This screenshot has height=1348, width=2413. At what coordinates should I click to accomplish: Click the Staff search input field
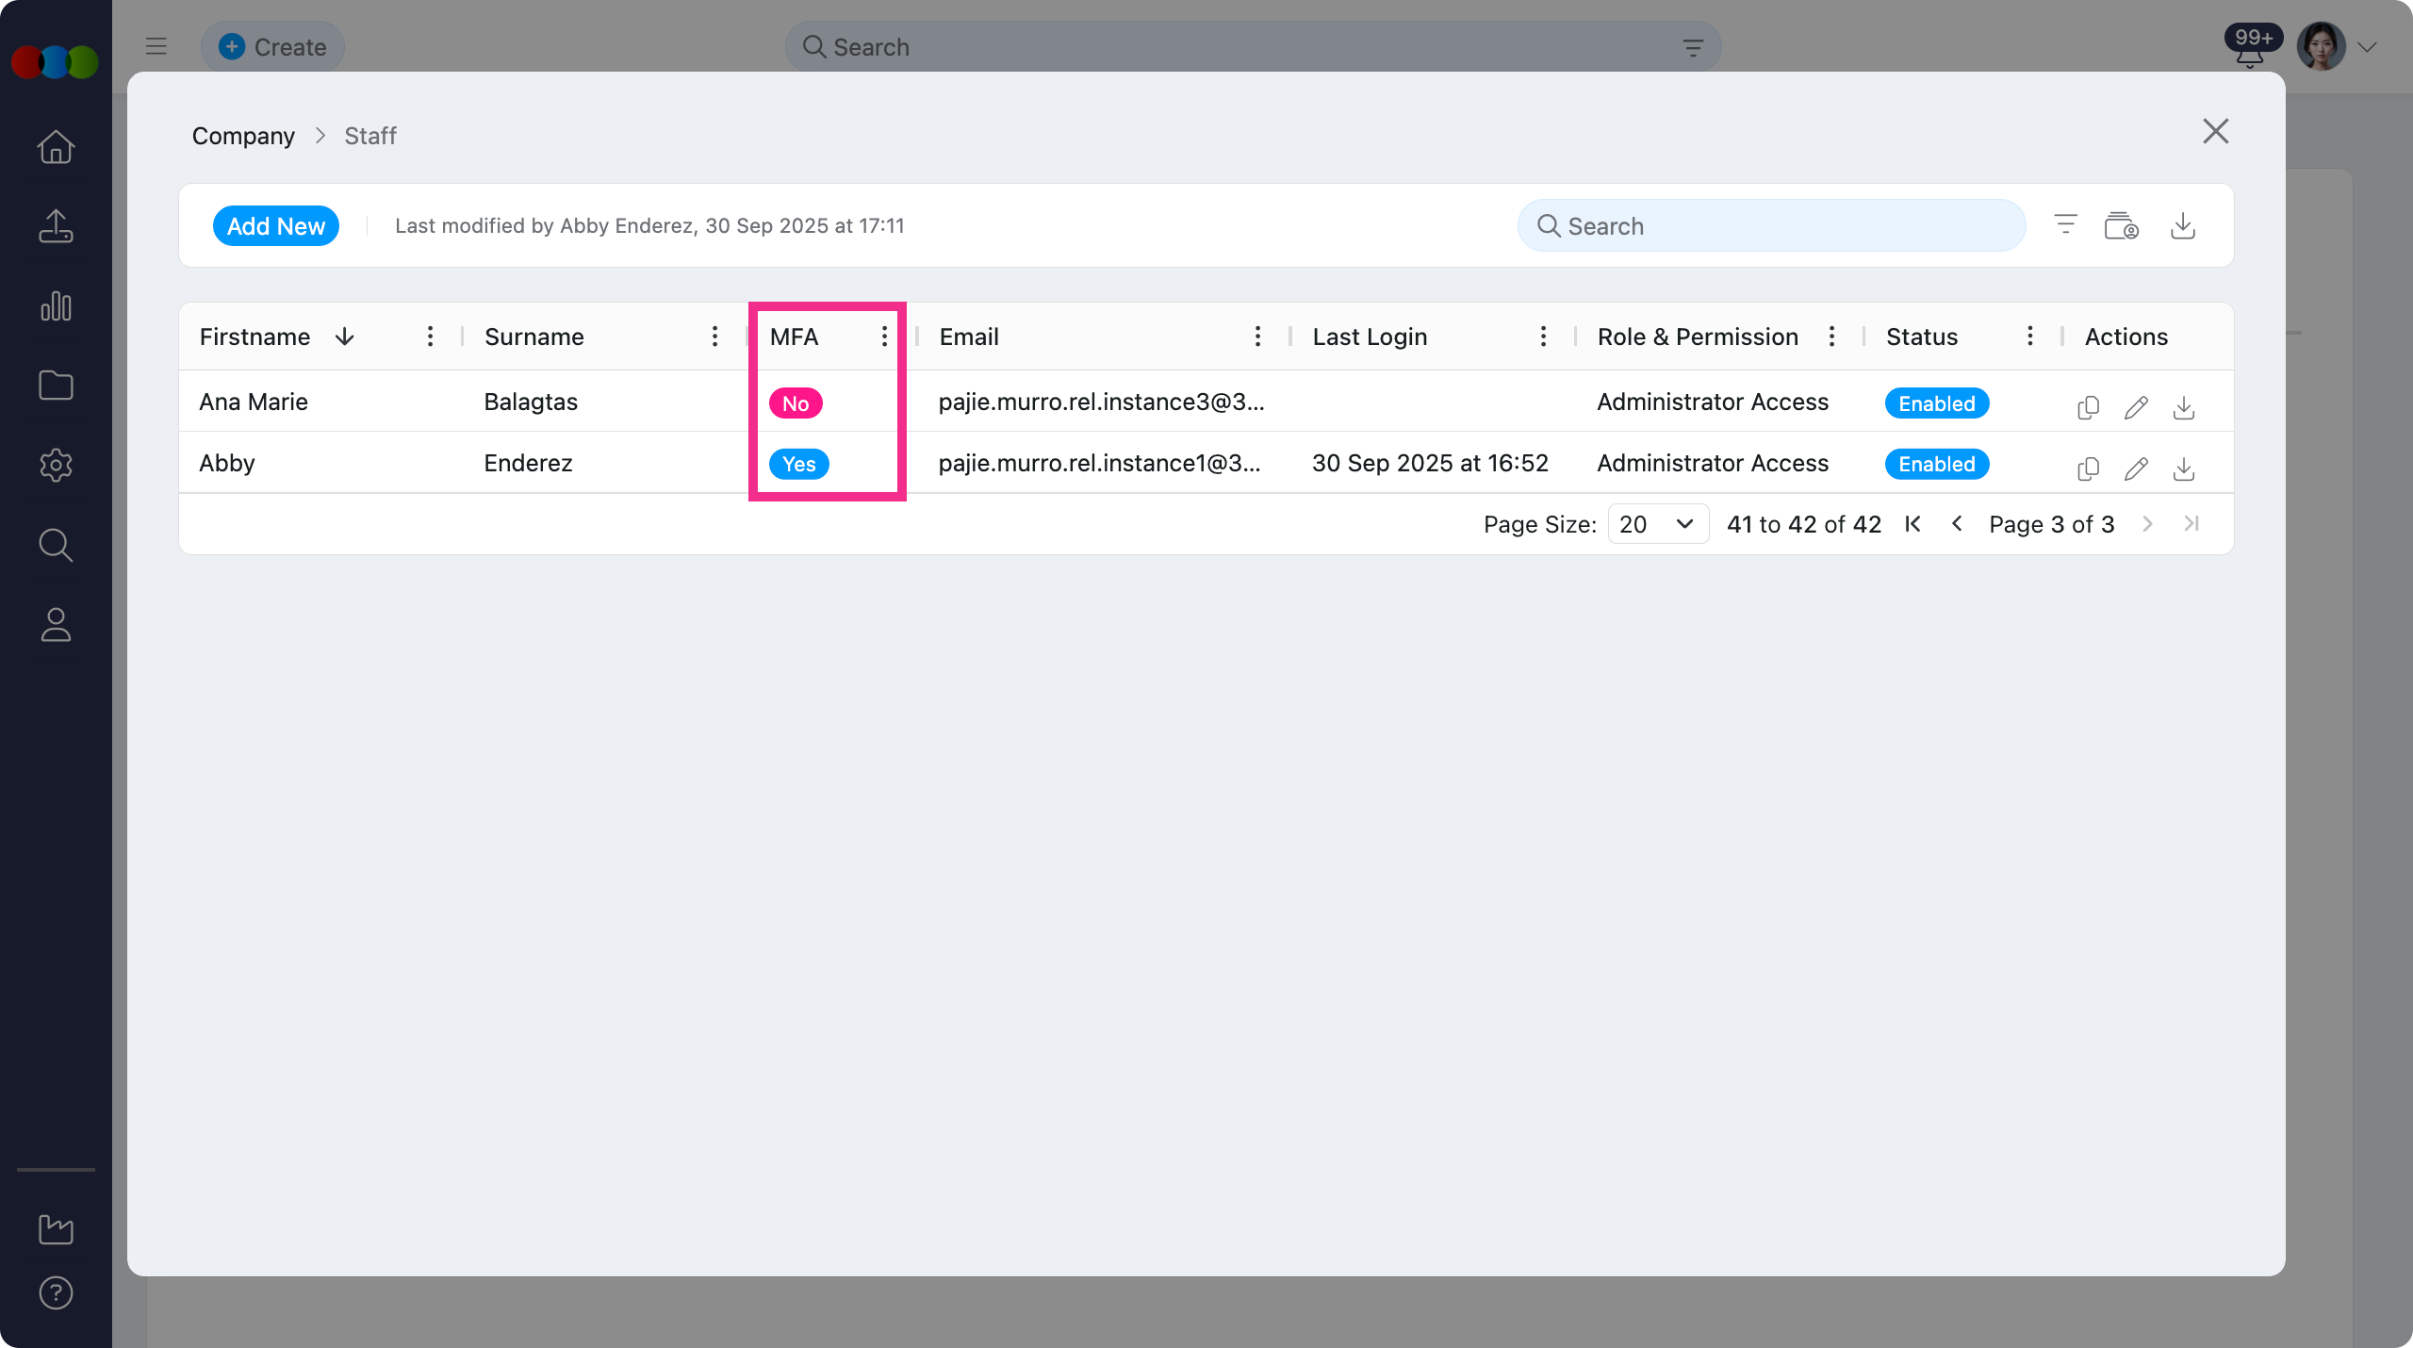click(1772, 226)
